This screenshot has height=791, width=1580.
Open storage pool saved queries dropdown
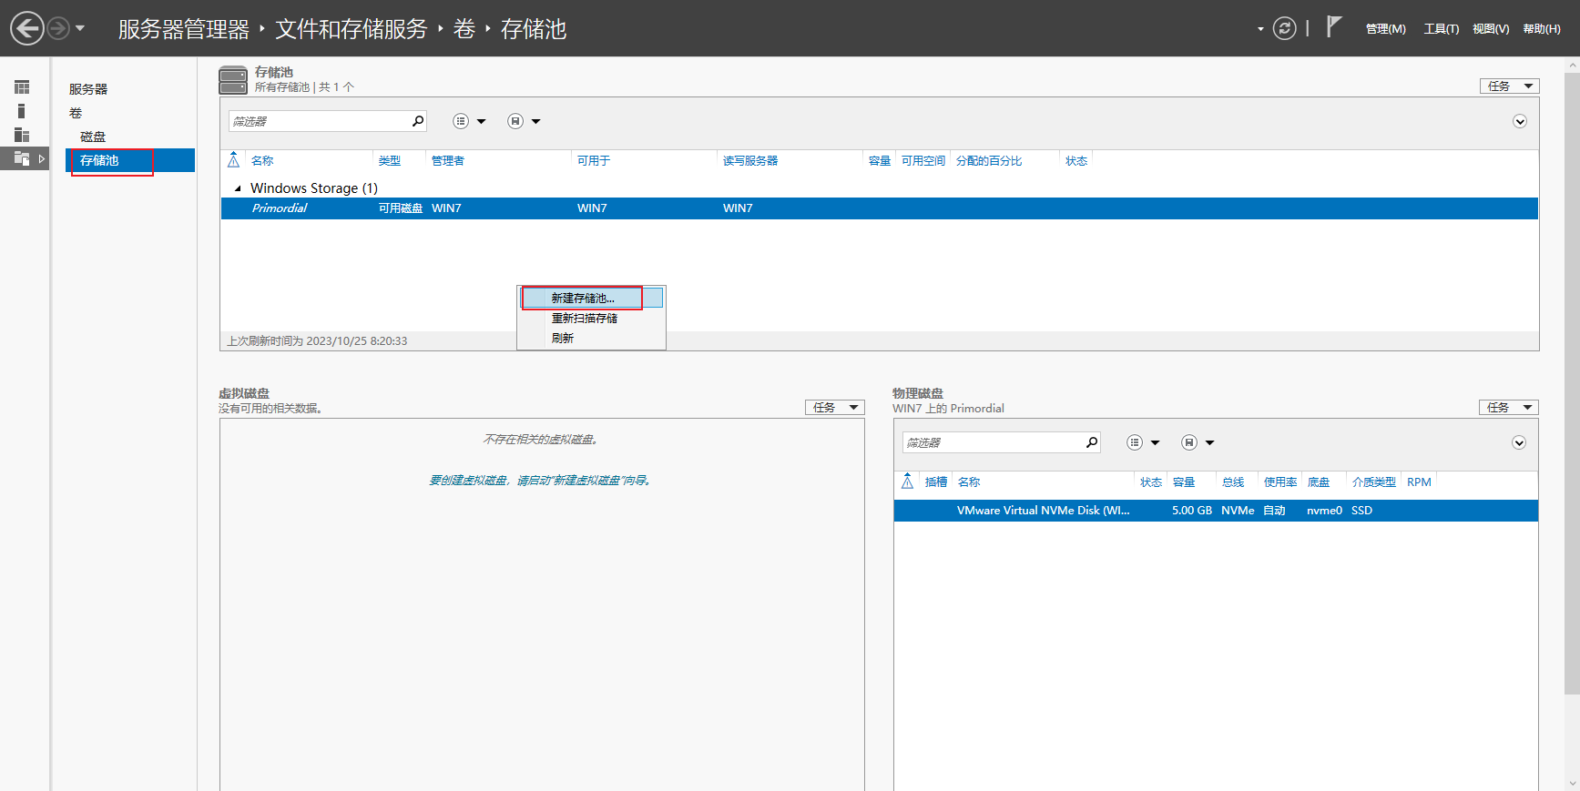click(x=525, y=121)
